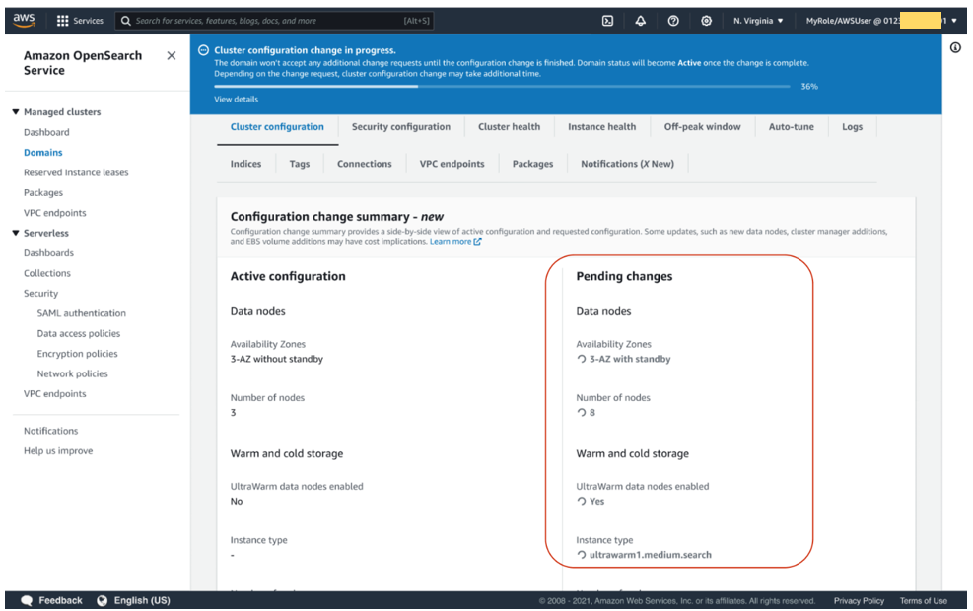Close the Amazon OpenSearch Service sidebar
Screen dimensions: 973x611
(x=172, y=56)
